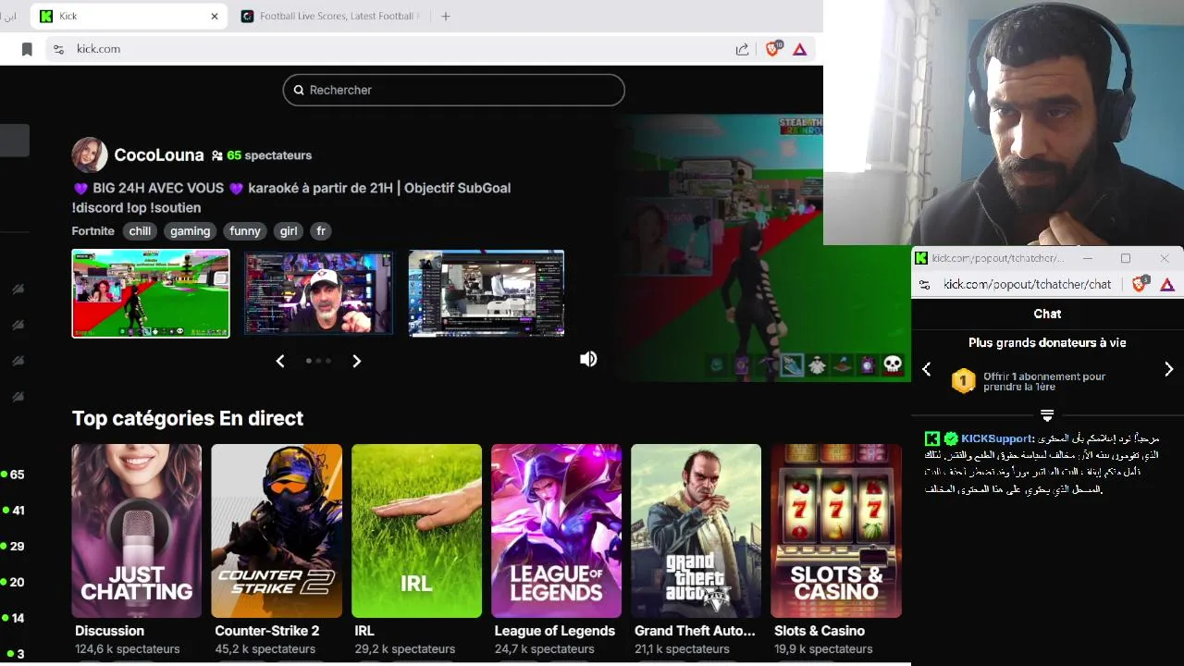Open the Just Chatting category card

(137, 531)
